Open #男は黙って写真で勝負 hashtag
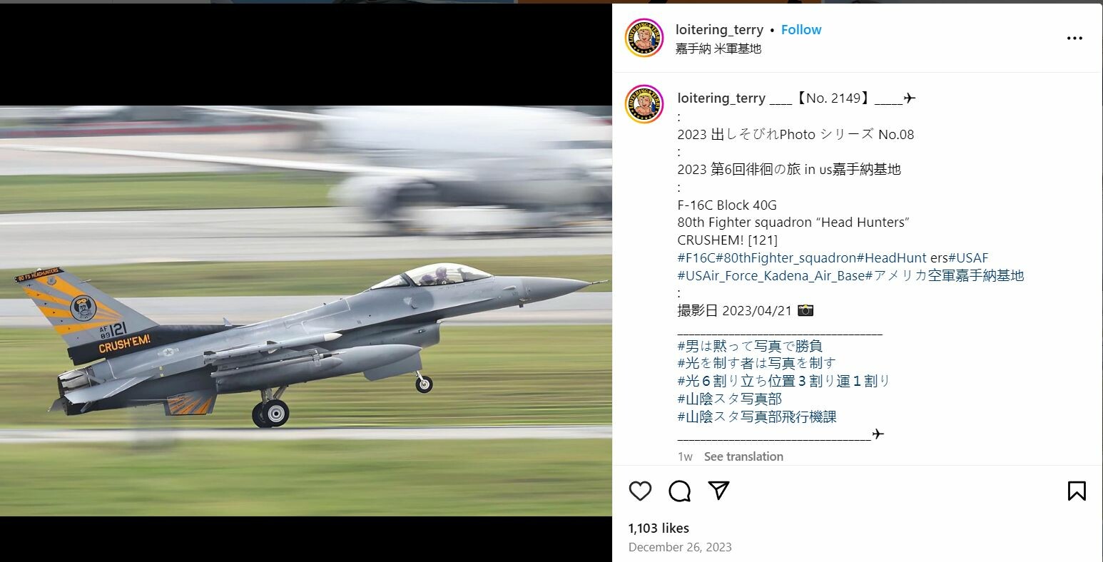This screenshot has width=1103, height=562. point(750,346)
